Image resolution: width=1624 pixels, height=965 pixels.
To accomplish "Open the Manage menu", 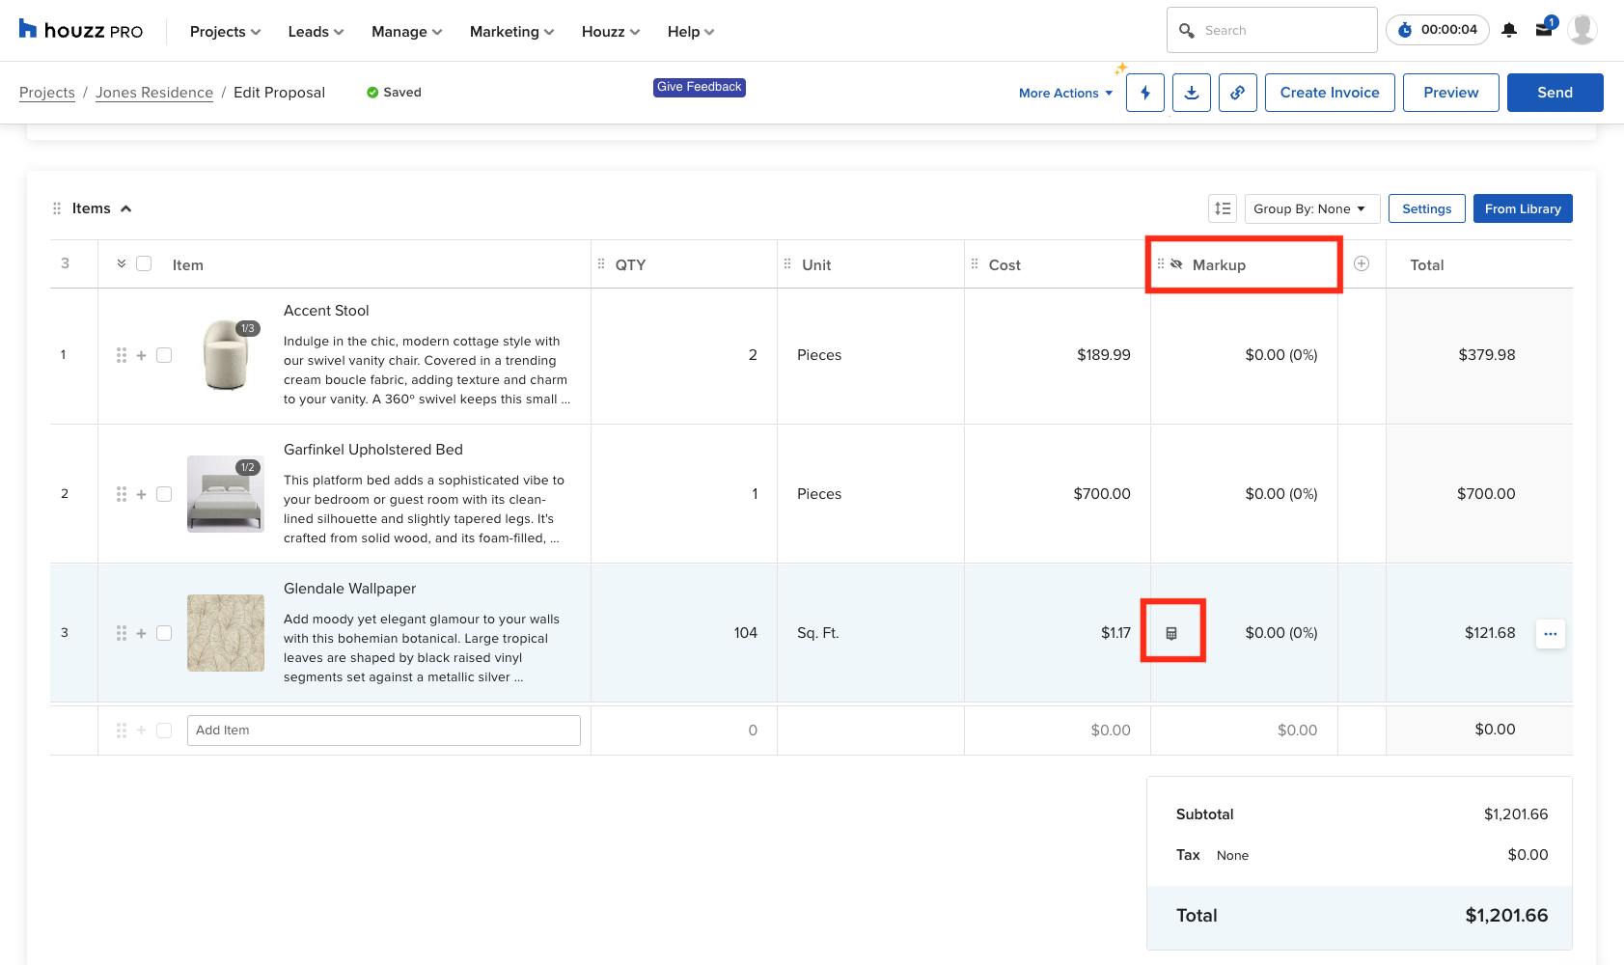I will click(404, 31).
